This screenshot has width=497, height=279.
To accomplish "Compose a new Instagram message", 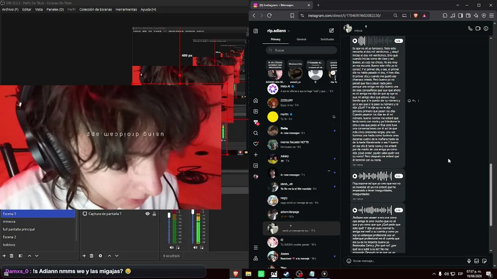I will tap(332, 31).
